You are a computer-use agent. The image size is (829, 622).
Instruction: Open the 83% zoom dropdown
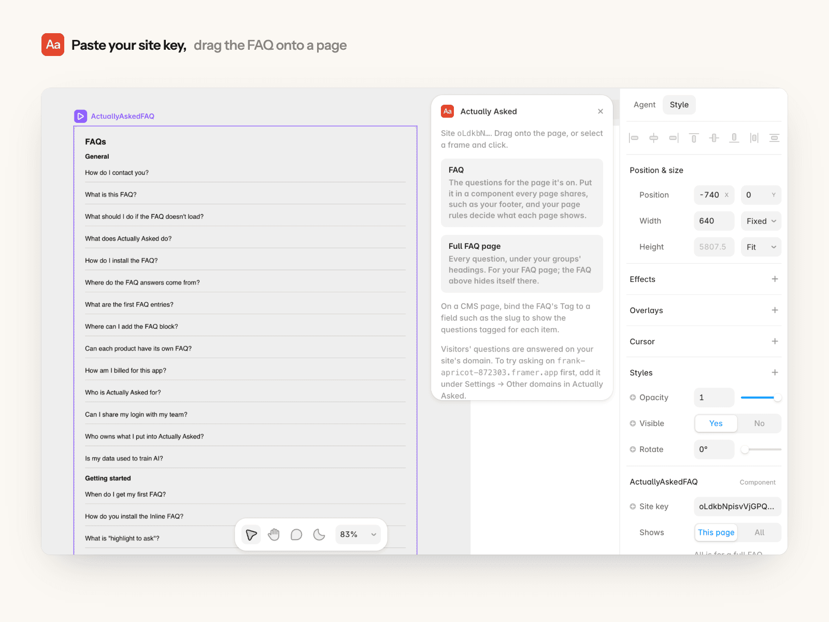(x=358, y=534)
